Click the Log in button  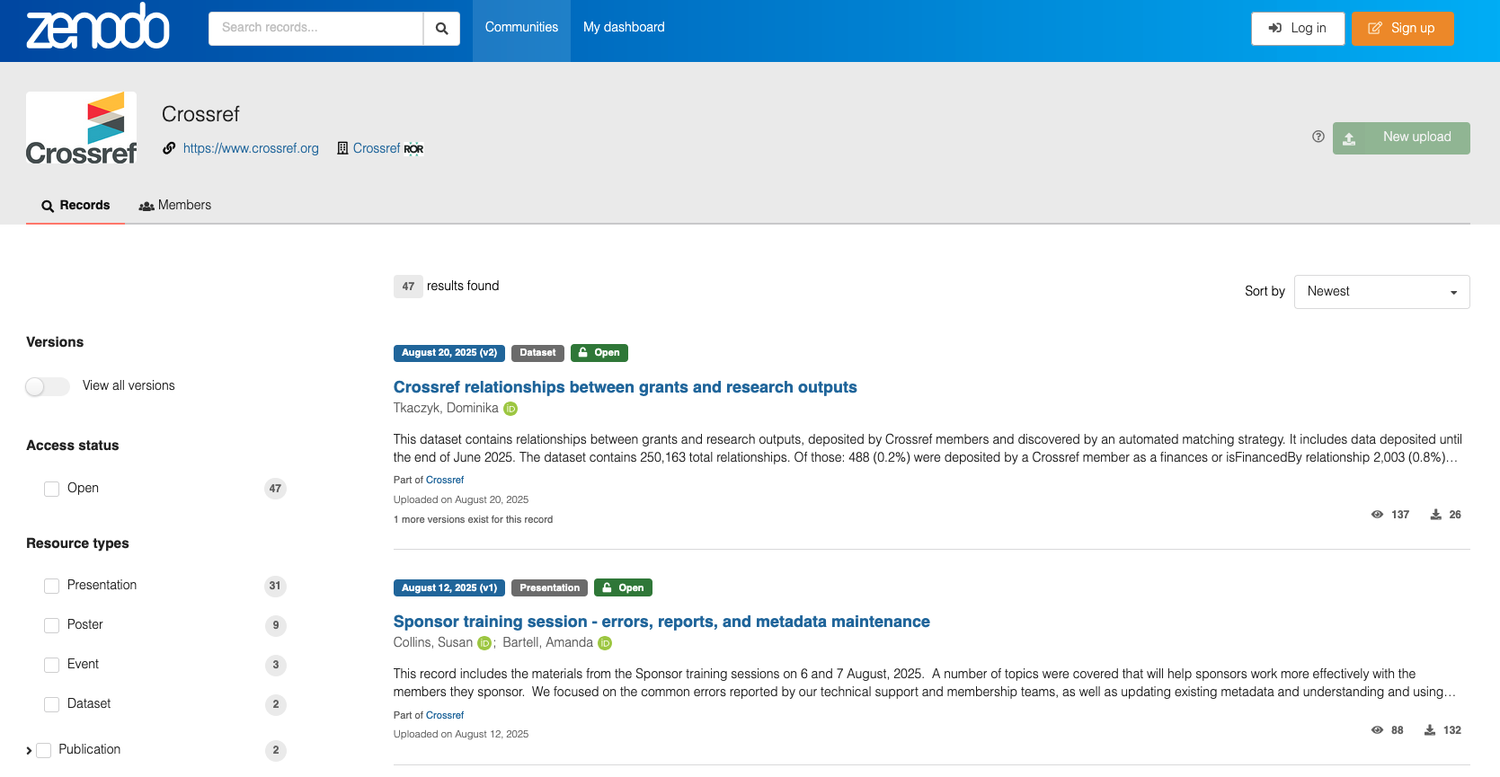point(1297,29)
